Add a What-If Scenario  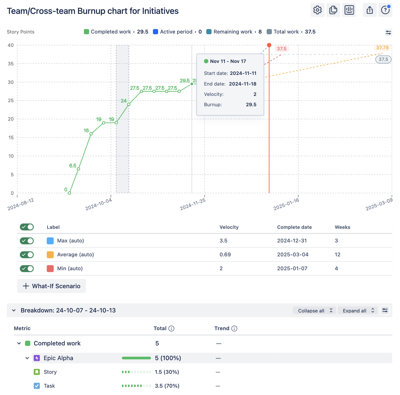[x=51, y=286]
